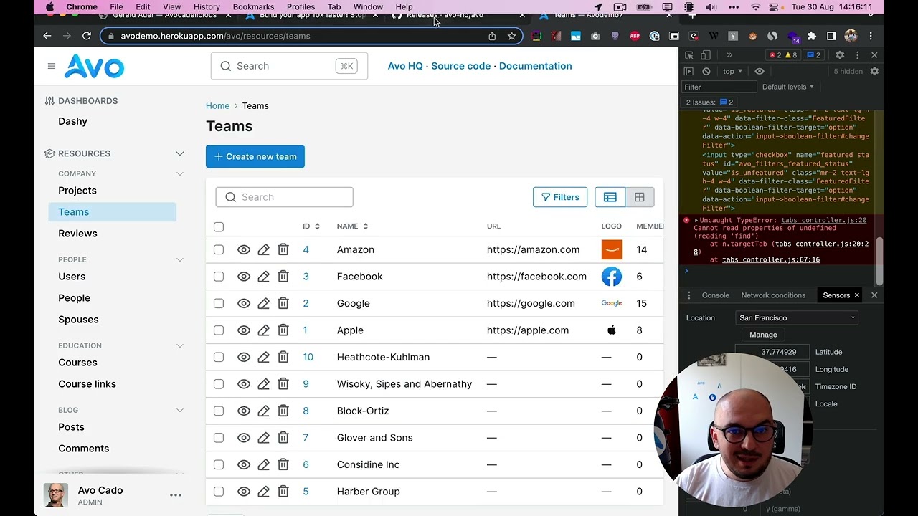
Task: Go back in browser history
Action: click(47, 36)
